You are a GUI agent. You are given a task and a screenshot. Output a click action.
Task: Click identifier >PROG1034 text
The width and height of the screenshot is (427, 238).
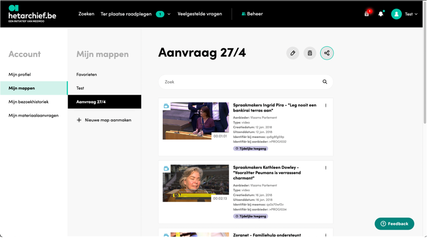tap(278, 209)
